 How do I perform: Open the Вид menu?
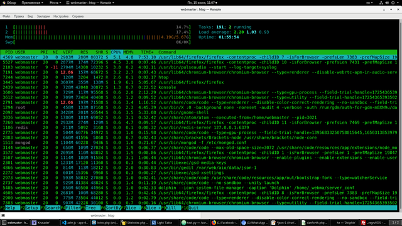(30, 16)
